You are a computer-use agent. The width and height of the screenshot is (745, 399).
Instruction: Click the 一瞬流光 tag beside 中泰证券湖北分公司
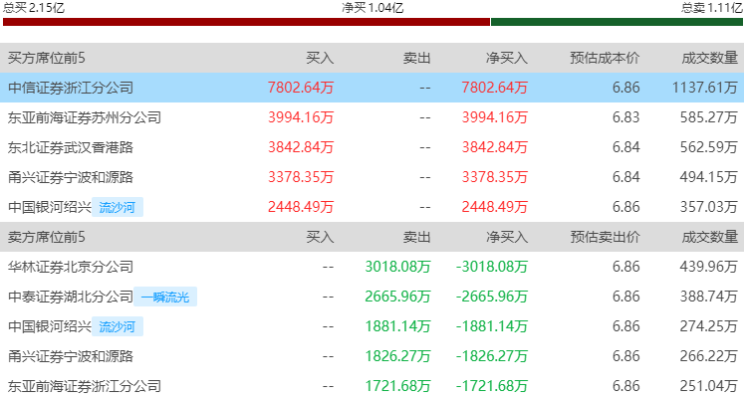pyautogui.click(x=168, y=297)
